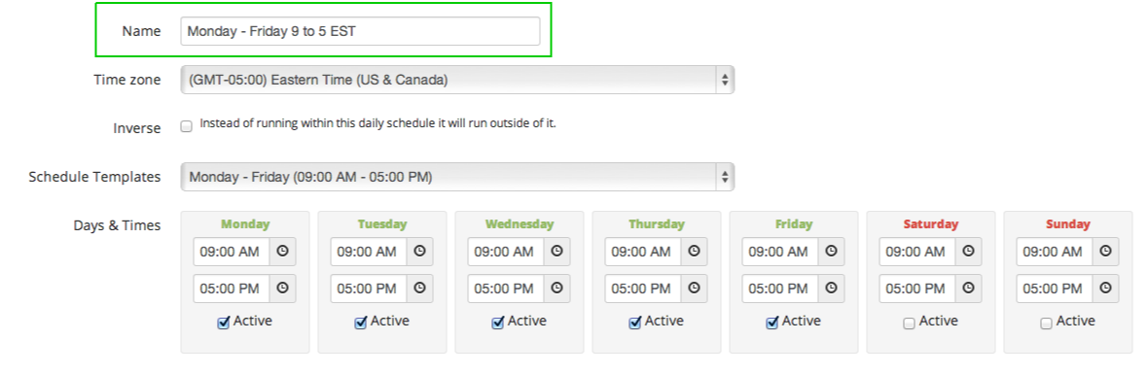Click the clock icon beside Sunday 05:00 PM
This screenshot has height=375, width=1148.
[1105, 289]
